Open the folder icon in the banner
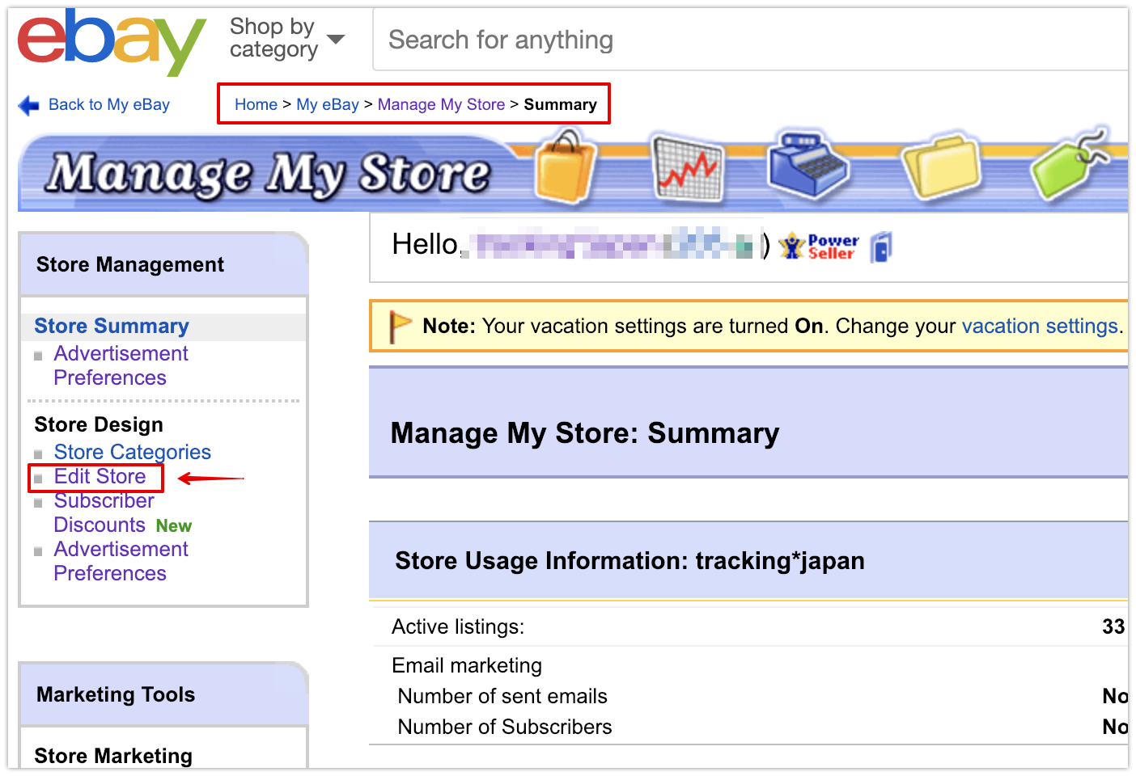The image size is (1136, 776). [941, 166]
